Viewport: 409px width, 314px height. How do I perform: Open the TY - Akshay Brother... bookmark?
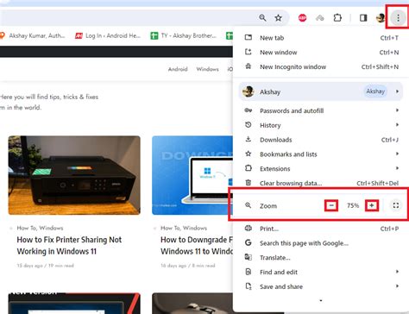(x=183, y=35)
